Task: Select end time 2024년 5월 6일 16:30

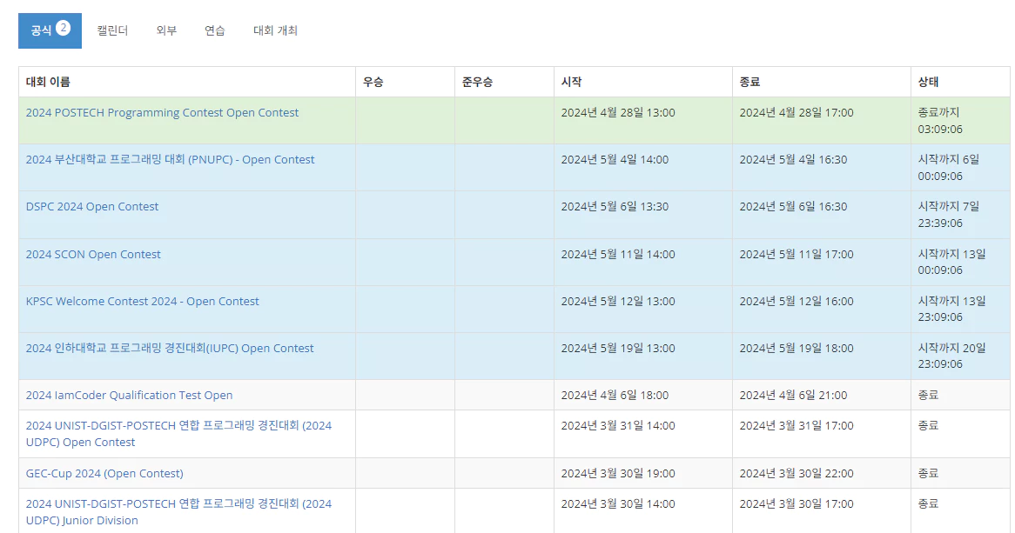Action: [793, 206]
